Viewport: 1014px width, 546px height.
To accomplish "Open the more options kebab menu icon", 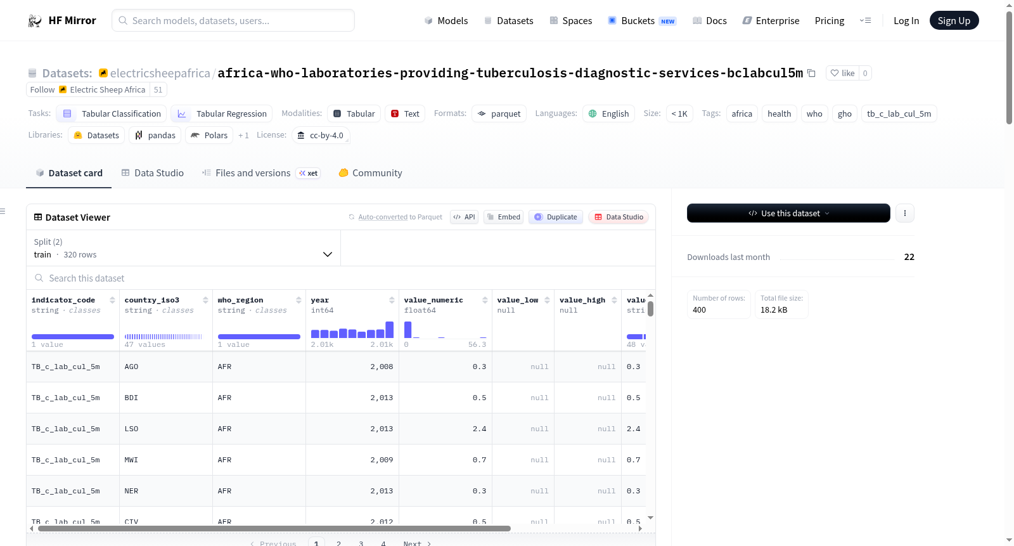I will [905, 213].
